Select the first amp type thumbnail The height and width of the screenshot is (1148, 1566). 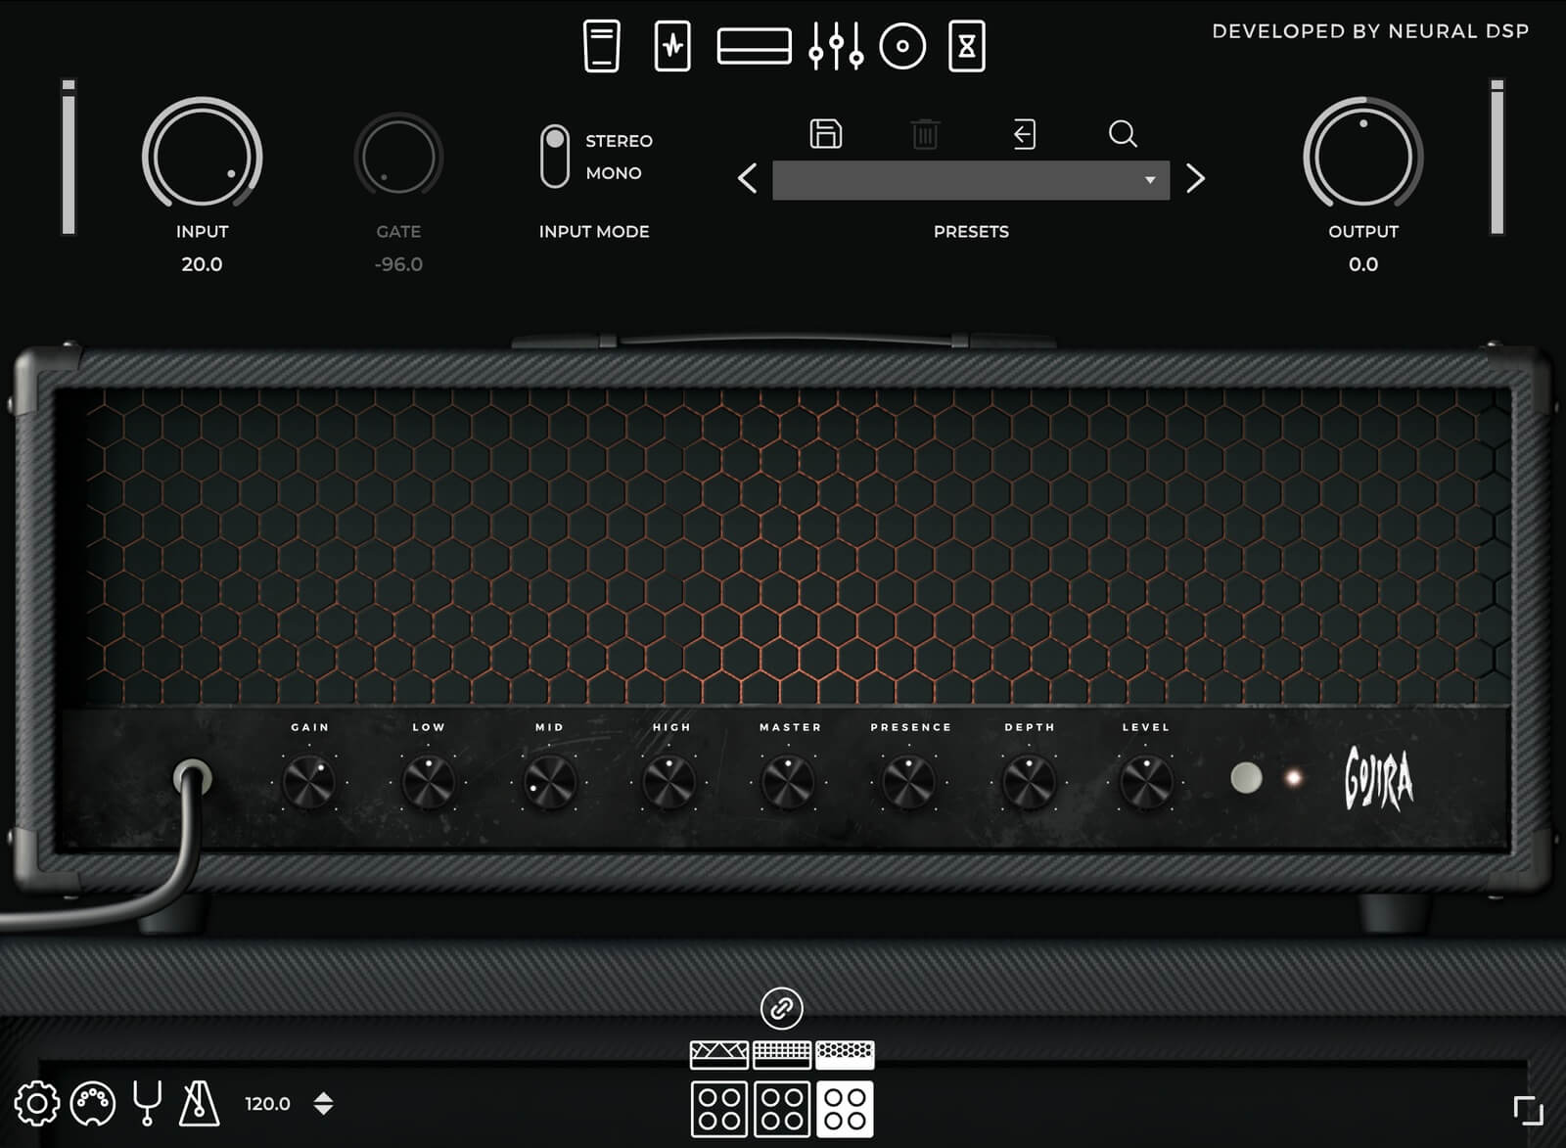[719, 1054]
